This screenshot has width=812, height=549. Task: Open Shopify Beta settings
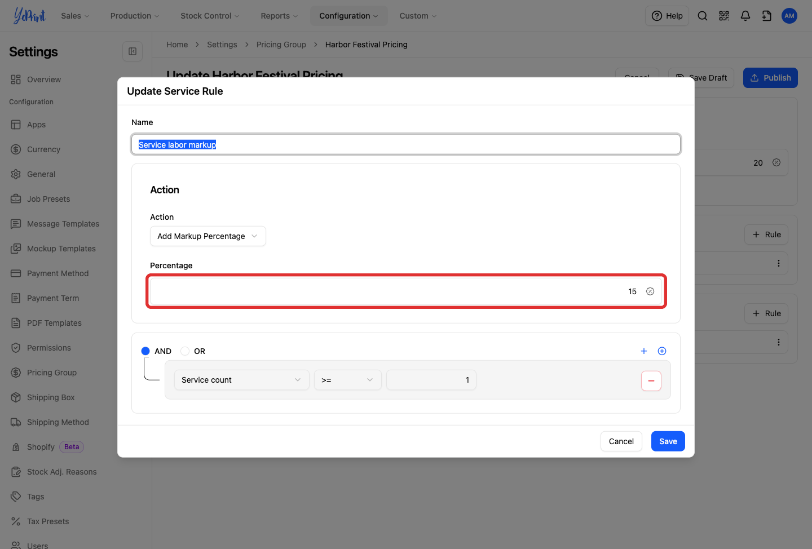pyautogui.click(x=47, y=447)
